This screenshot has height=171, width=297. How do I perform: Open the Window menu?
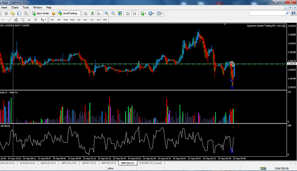tap(38, 8)
